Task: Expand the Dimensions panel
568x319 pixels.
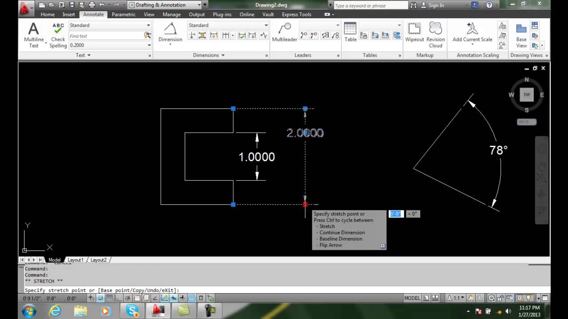Action: 209,55
